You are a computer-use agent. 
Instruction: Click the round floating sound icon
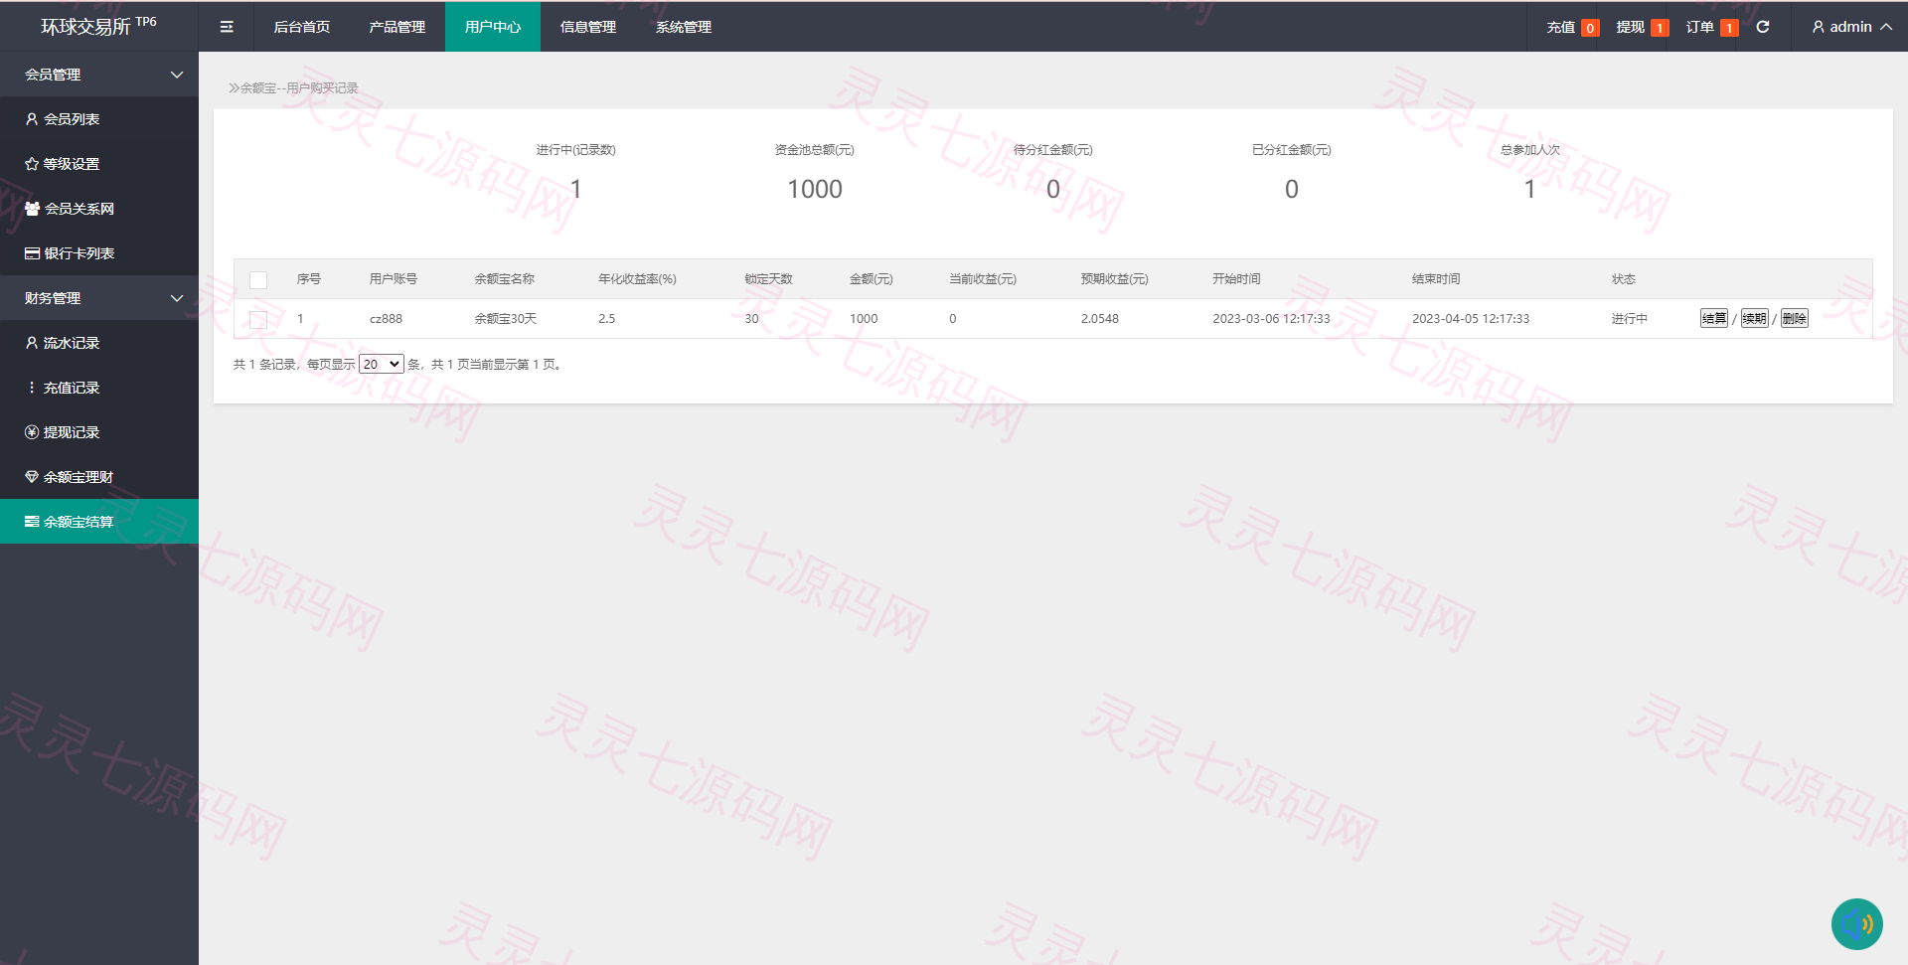(x=1856, y=924)
